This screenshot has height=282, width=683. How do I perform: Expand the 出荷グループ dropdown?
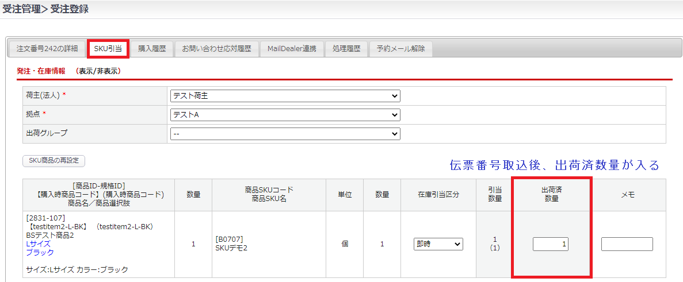pos(285,134)
